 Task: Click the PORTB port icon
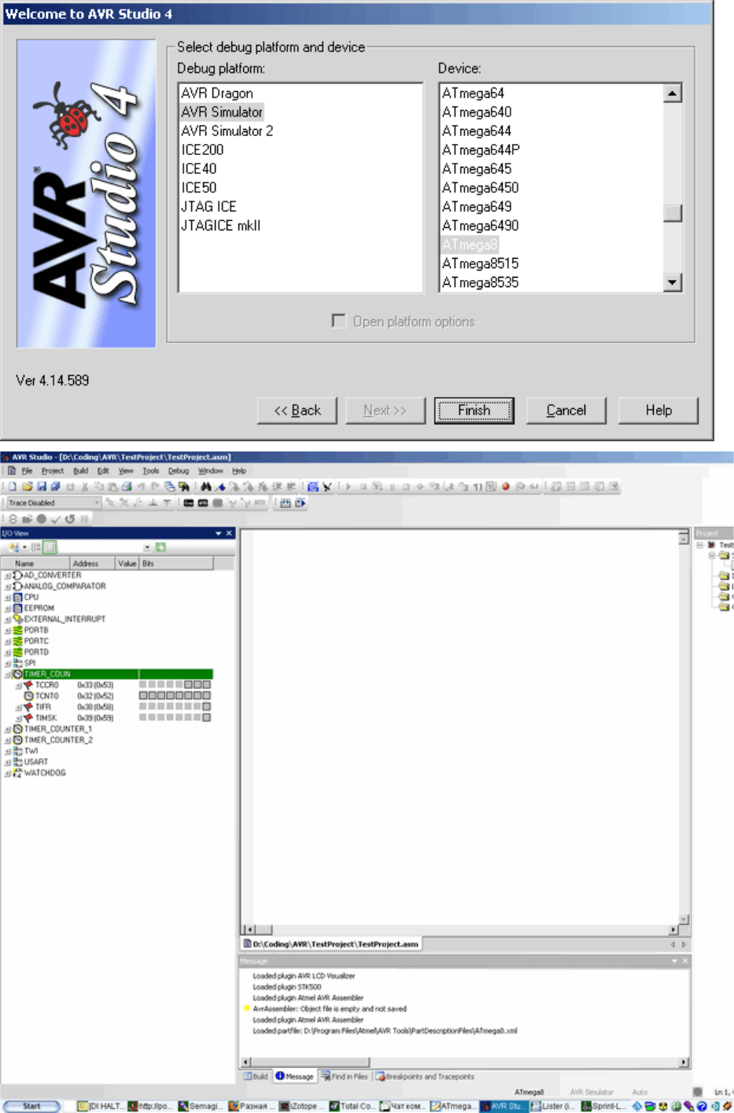(x=18, y=630)
